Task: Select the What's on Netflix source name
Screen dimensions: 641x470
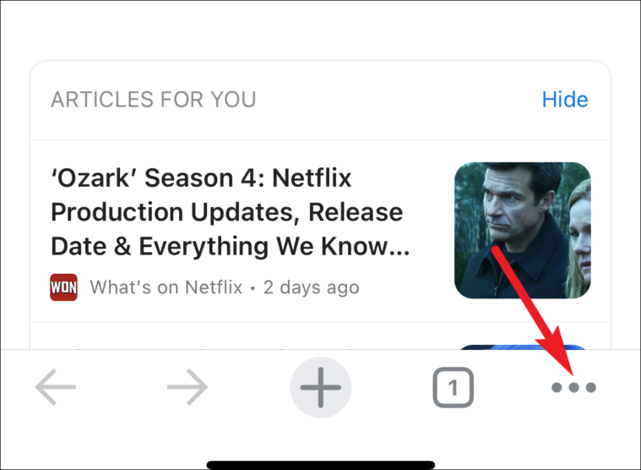Action: (166, 287)
